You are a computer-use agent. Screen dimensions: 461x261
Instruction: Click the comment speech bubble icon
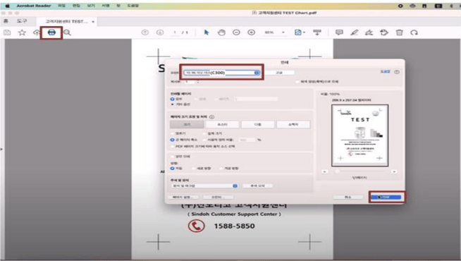click(x=339, y=32)
